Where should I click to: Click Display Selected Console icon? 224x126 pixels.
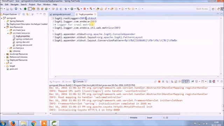click(x=197, y=82)
